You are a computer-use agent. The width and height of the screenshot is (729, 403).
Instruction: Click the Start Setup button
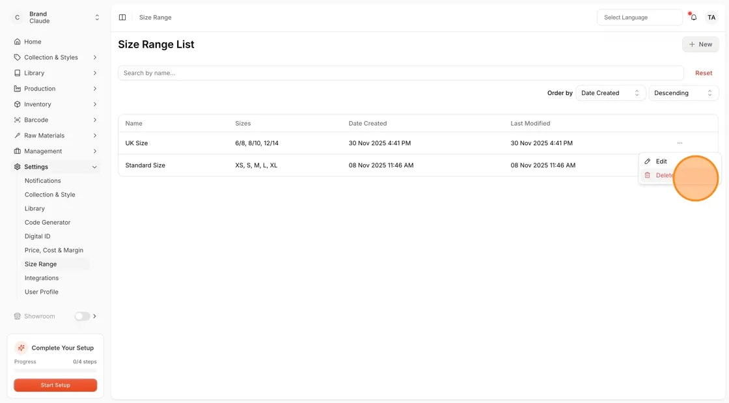click(55, 385)
